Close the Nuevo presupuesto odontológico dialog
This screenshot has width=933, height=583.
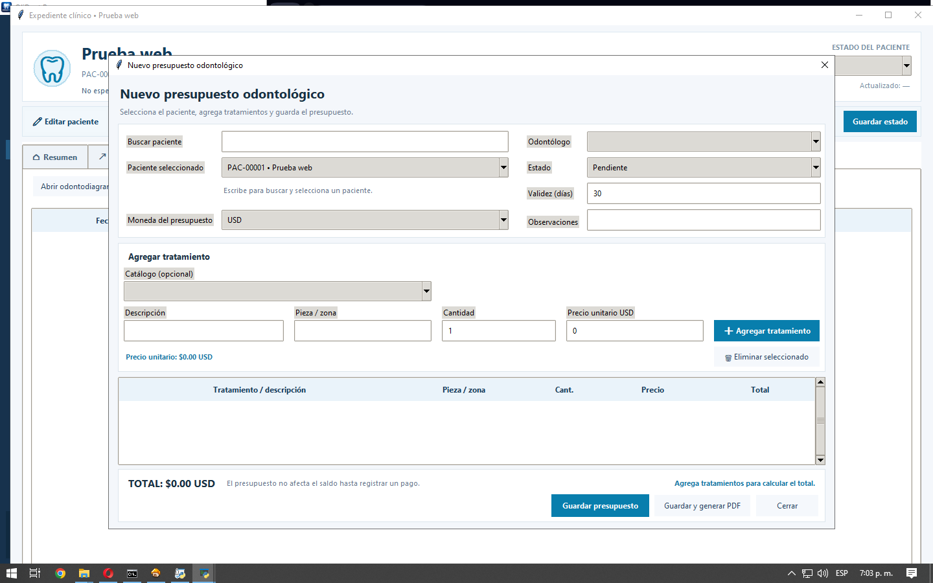pos(825,65)
